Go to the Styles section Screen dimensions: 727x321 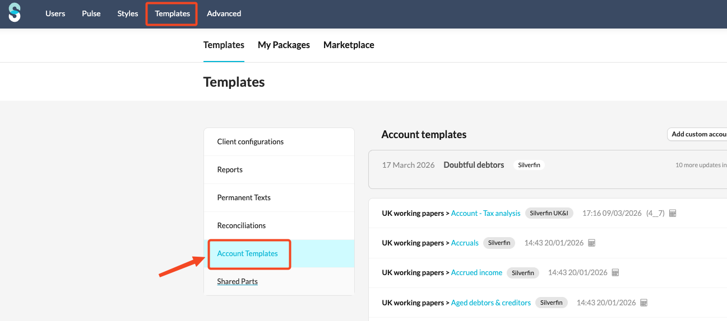(x=128, y=13)
